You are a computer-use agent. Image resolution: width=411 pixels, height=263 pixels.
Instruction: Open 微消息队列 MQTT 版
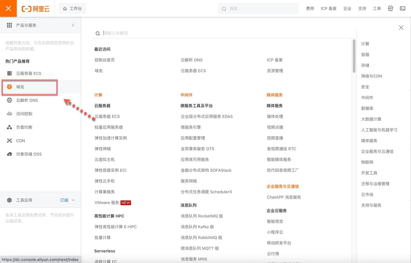click(x=200, y=248)
